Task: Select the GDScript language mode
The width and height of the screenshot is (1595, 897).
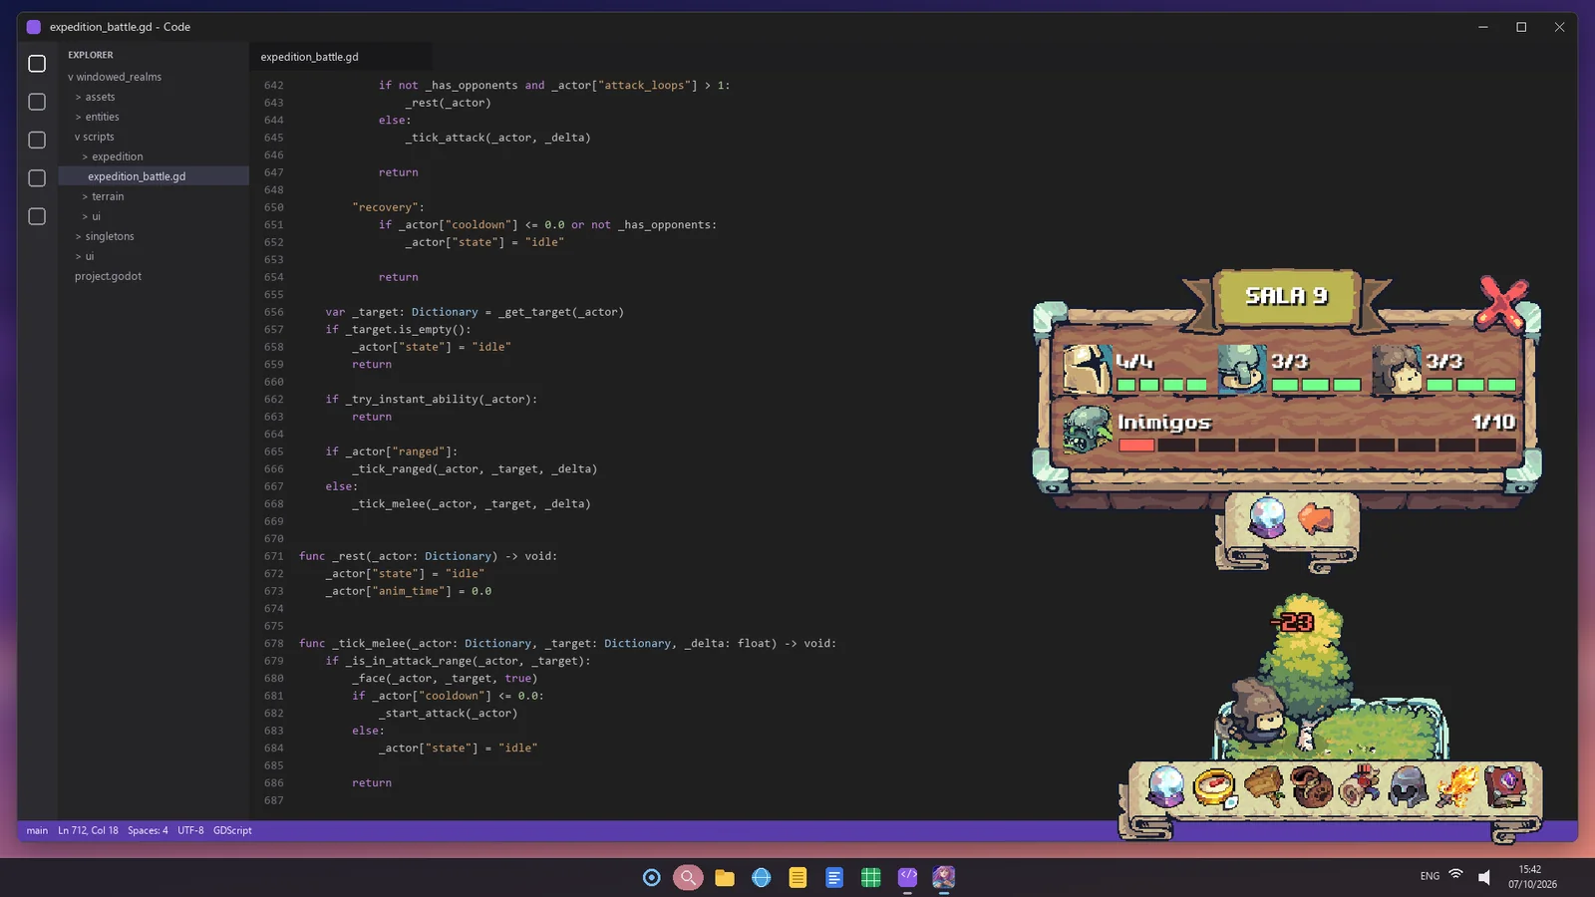Action: pos(232,830)
